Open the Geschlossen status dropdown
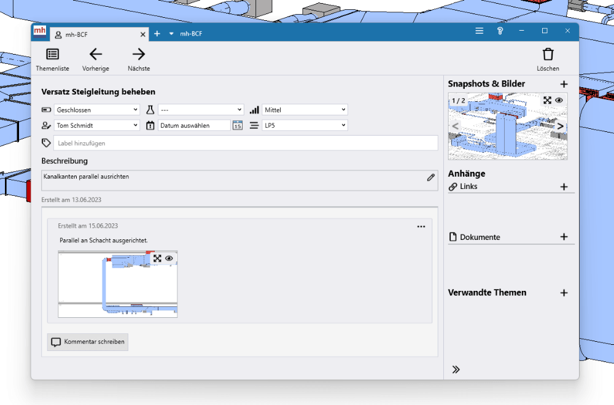Image resolution: width=614 pixels, height=405 pixels. click(x=97, y=110)
